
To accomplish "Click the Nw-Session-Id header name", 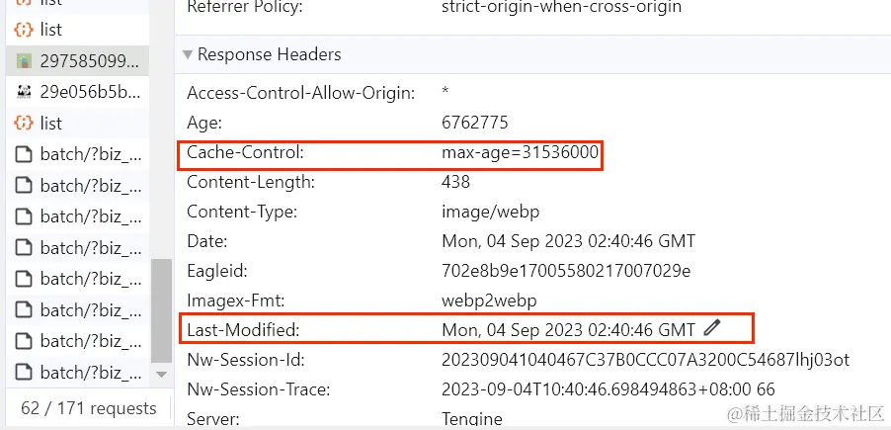I will (246, 360).
